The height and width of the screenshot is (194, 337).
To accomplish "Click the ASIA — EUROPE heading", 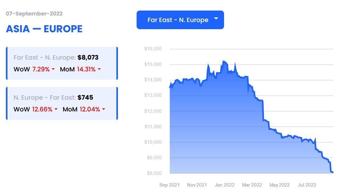I will [44, 29].
